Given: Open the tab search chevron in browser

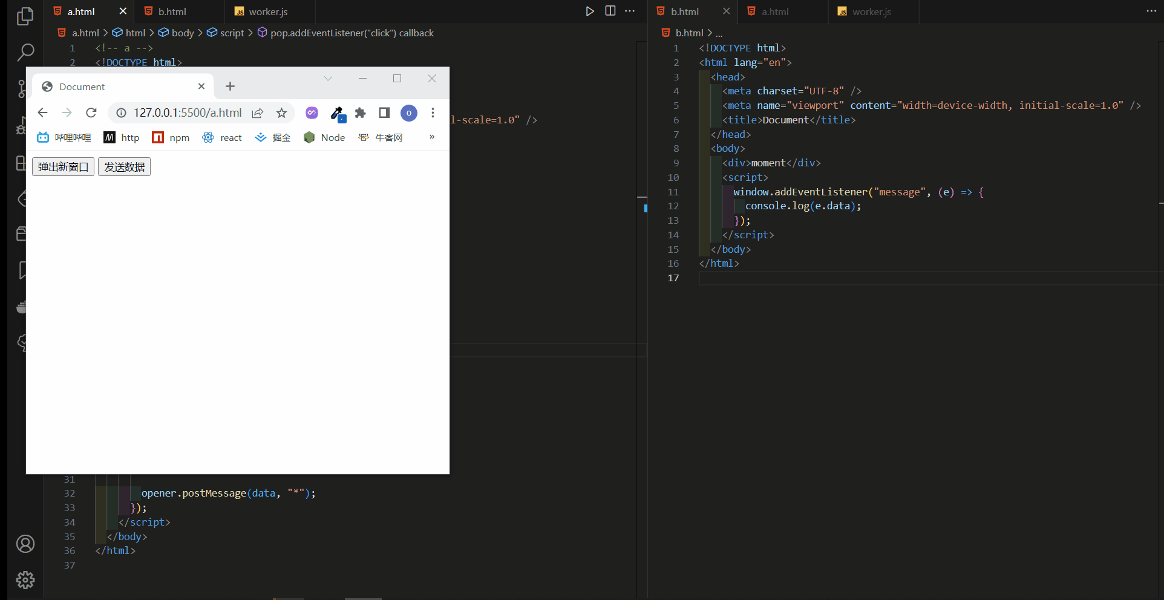Looking at the screenshot, I should click(x=328, y=79).
